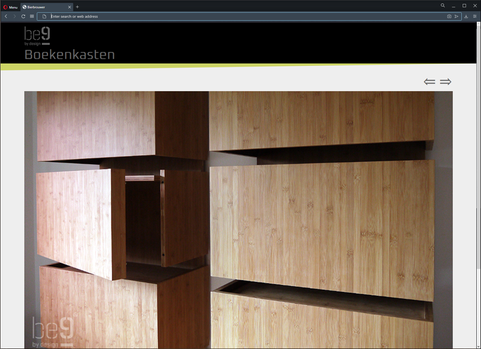
Task: Click the bamboo bookcase photo
Action: (238, 219)
